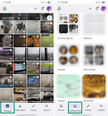The height and width of the screenshot is (116, 108).
Task: Play the 01:34 video thumbnail
Action: point(33,68)
